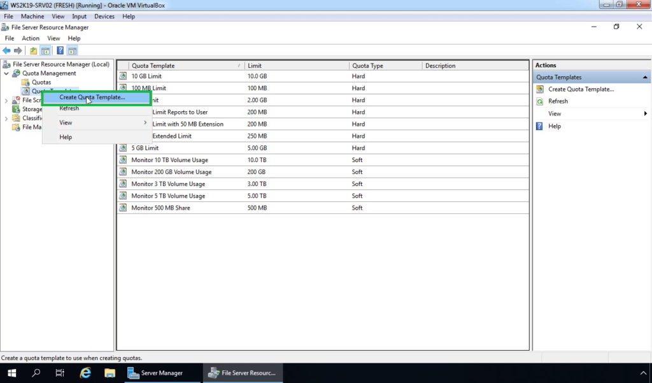The image size is (652, 383).
Task: Toggle the Show/Hide Action Pane icon
Action: 73,51
